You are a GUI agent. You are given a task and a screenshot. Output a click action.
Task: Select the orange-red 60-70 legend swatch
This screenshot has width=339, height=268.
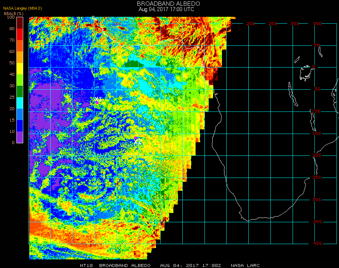point(20,46)
